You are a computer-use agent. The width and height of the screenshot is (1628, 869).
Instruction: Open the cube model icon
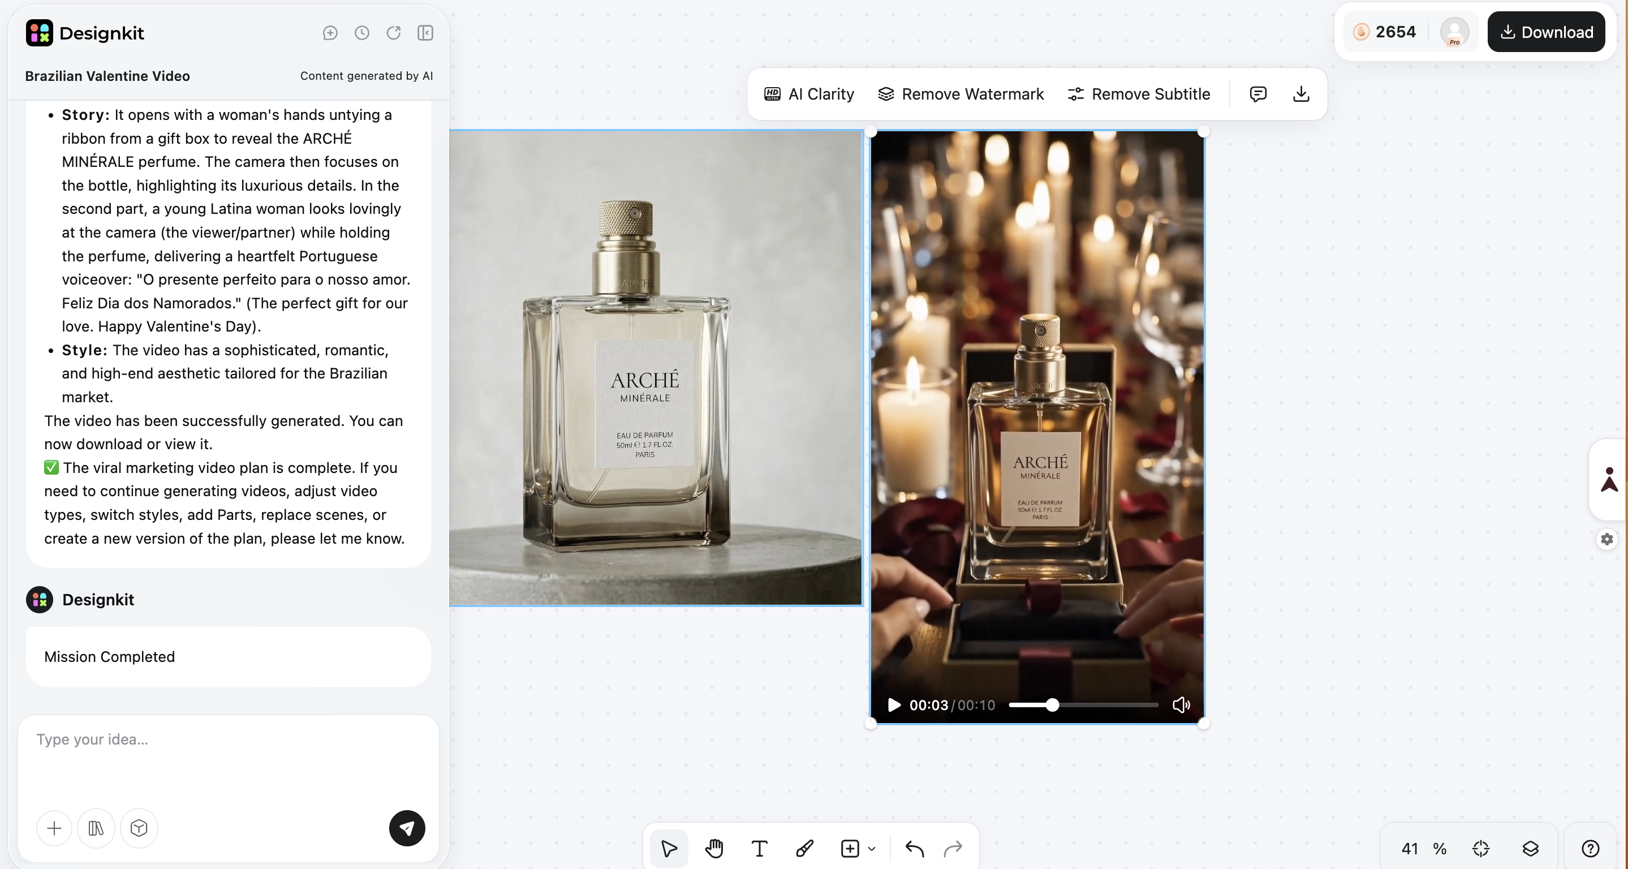coord(139,828)
